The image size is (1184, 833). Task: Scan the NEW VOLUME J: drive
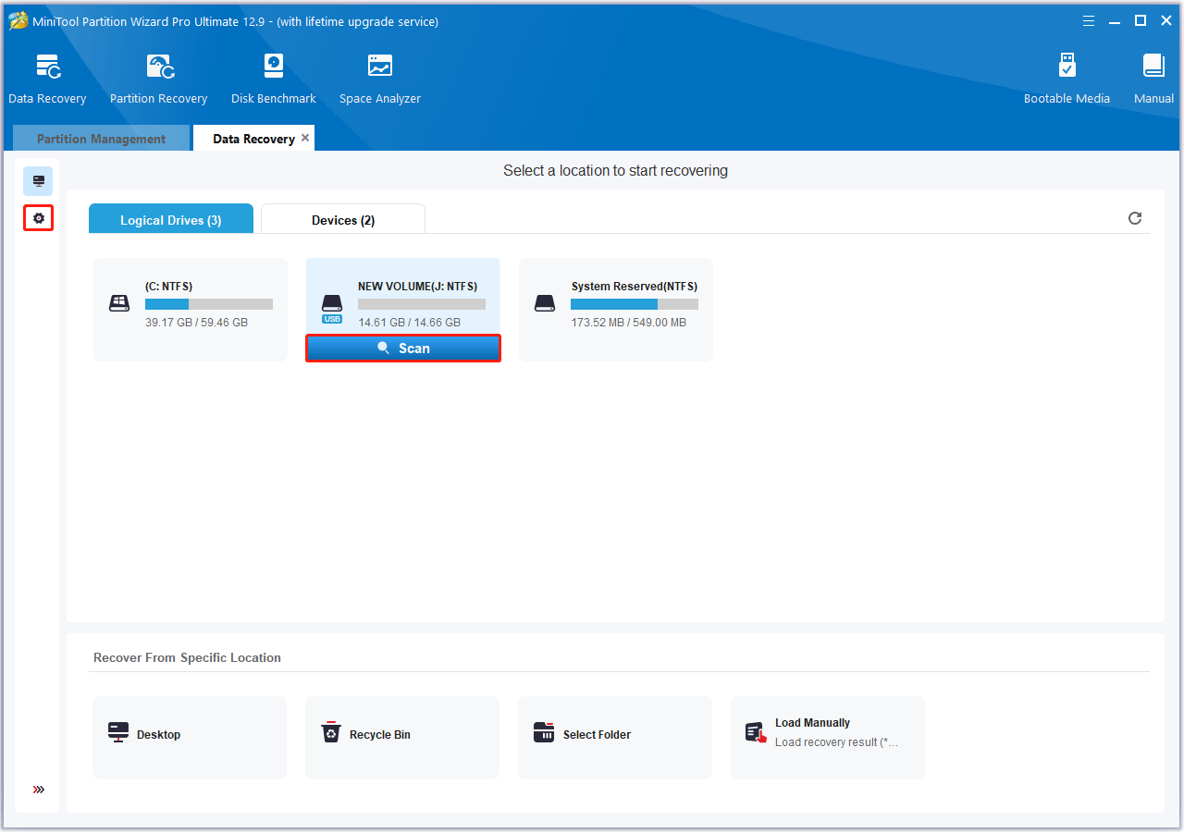pos(403,349)
